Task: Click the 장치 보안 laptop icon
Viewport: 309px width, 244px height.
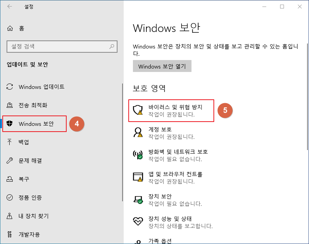Action: [138, 199]
